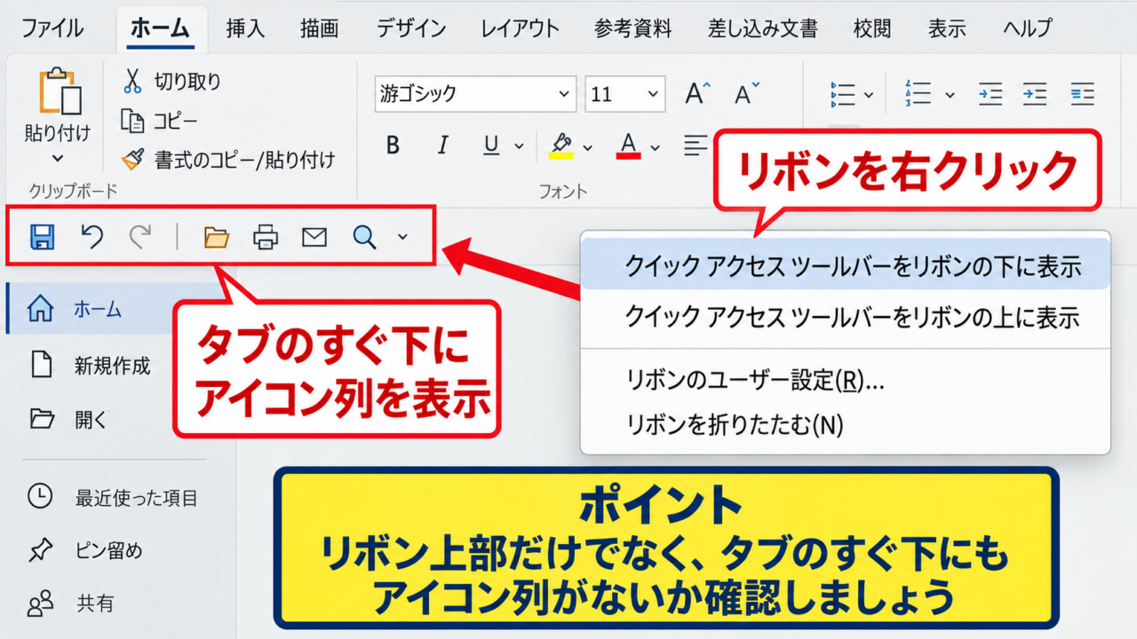Click the Copy icon
Image resolution: width=1137 pixels, height=639 pixels.
(133, 121)
